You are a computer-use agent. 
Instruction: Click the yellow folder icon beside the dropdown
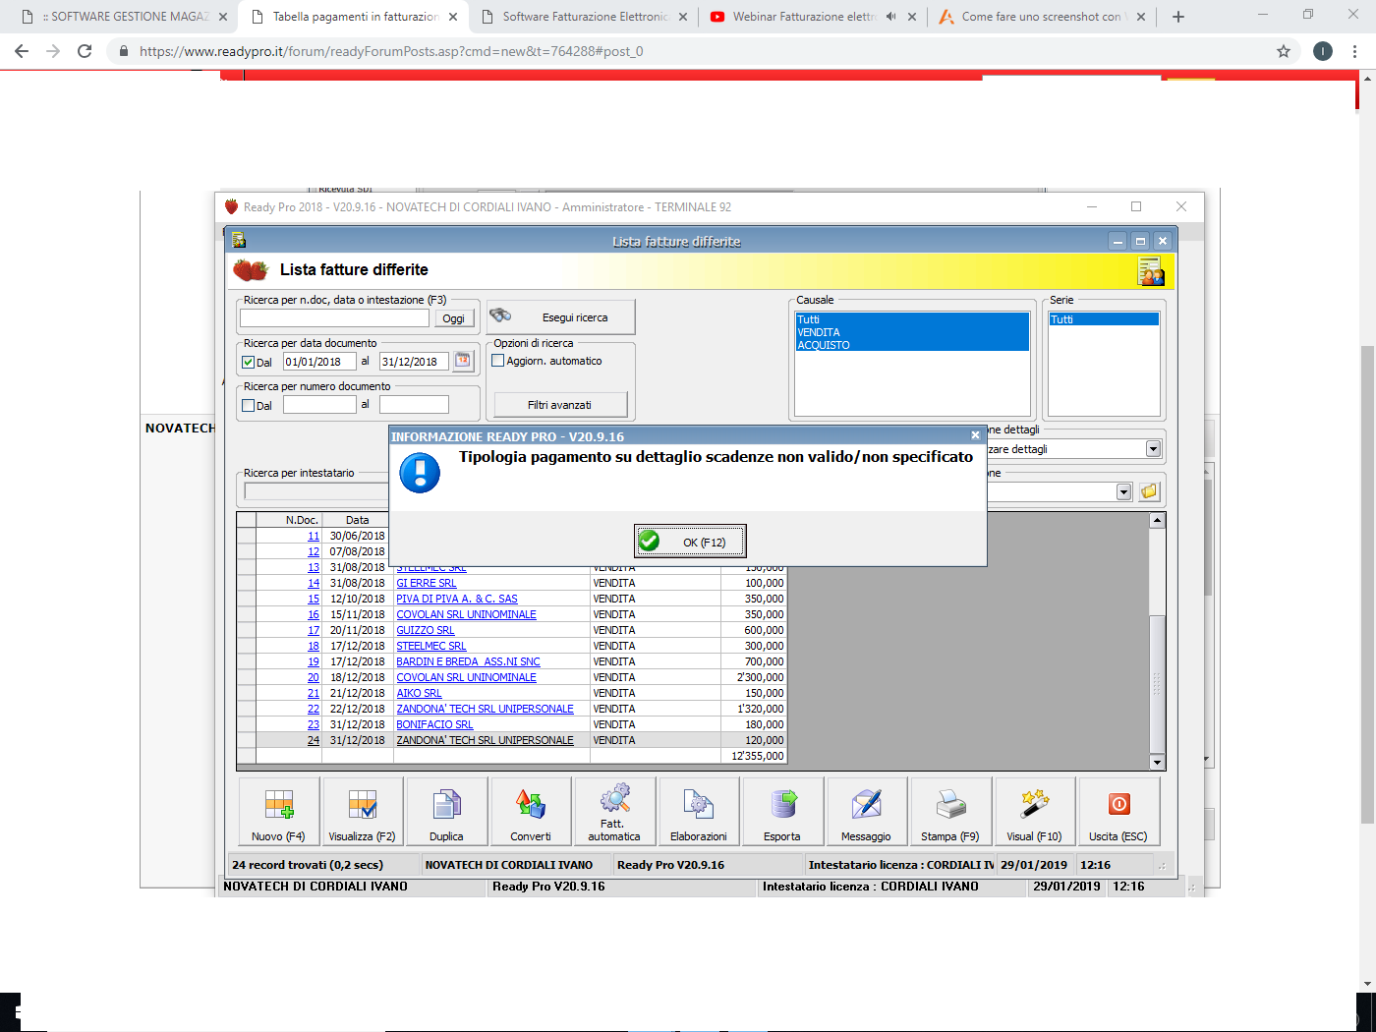[x=1149, y=491]
